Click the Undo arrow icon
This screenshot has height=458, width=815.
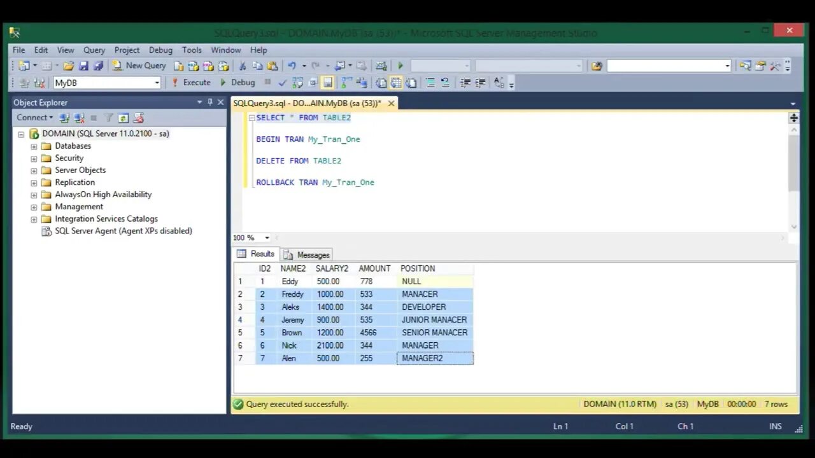point(292,66)
